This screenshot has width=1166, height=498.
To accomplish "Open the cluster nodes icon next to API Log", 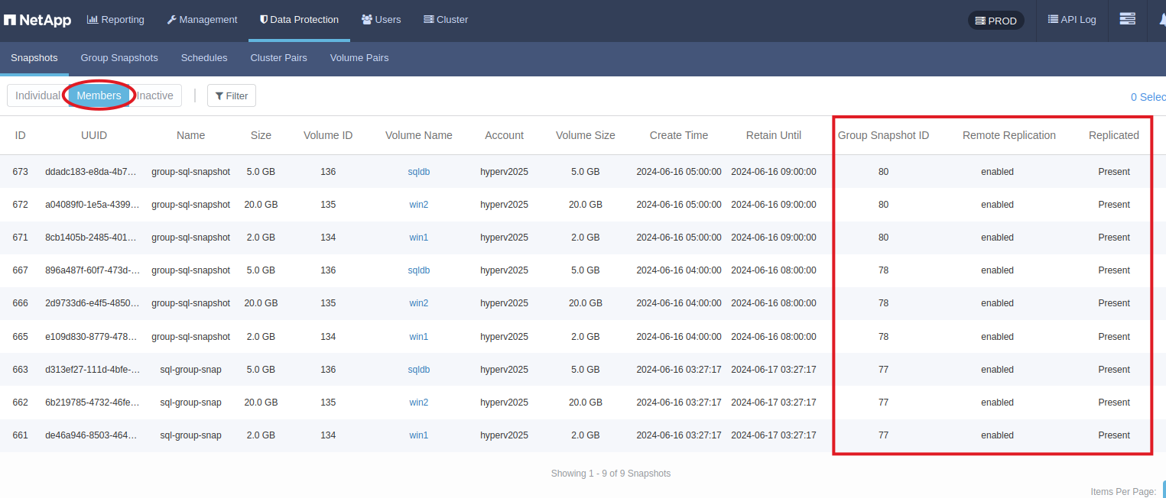I will pos(1127,19).
